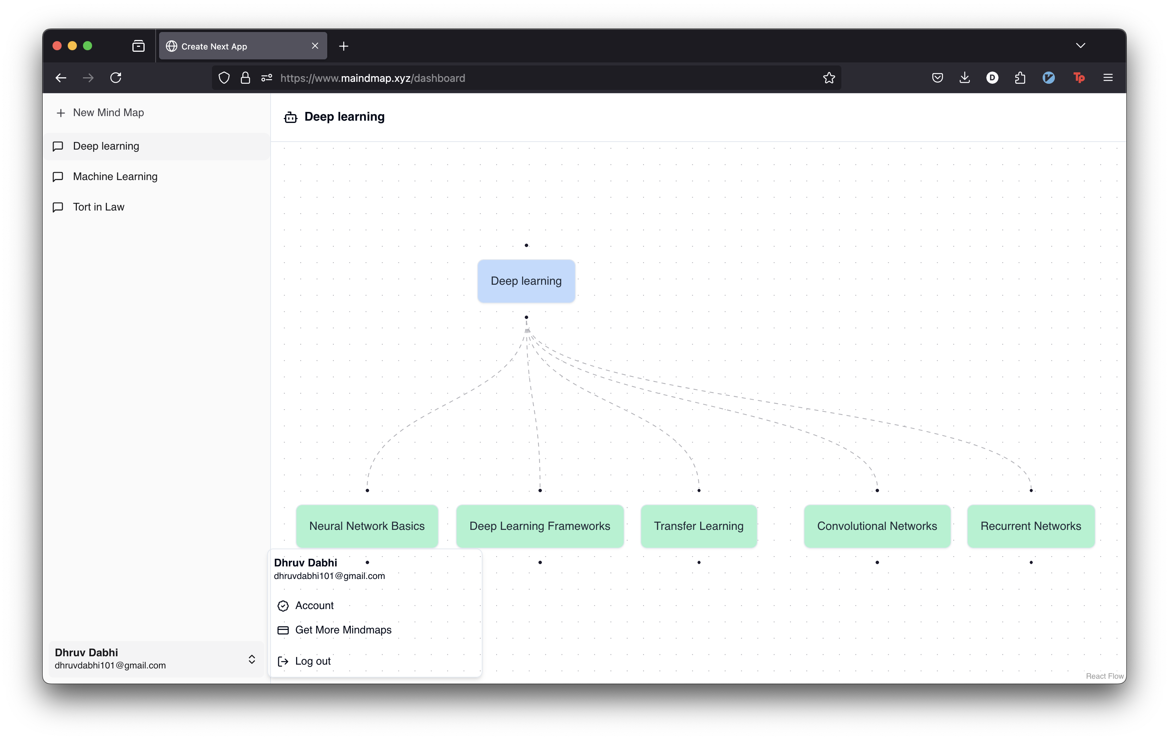Open the downloads panel icon
This screenshot has width=1169, height=740.
tap(965, 78)
